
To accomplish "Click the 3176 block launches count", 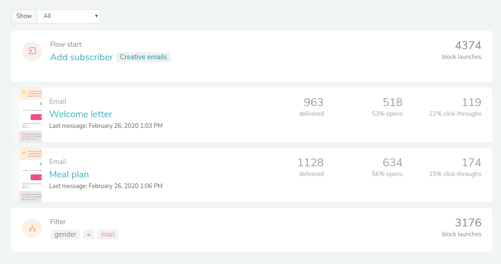I will 468,223.
